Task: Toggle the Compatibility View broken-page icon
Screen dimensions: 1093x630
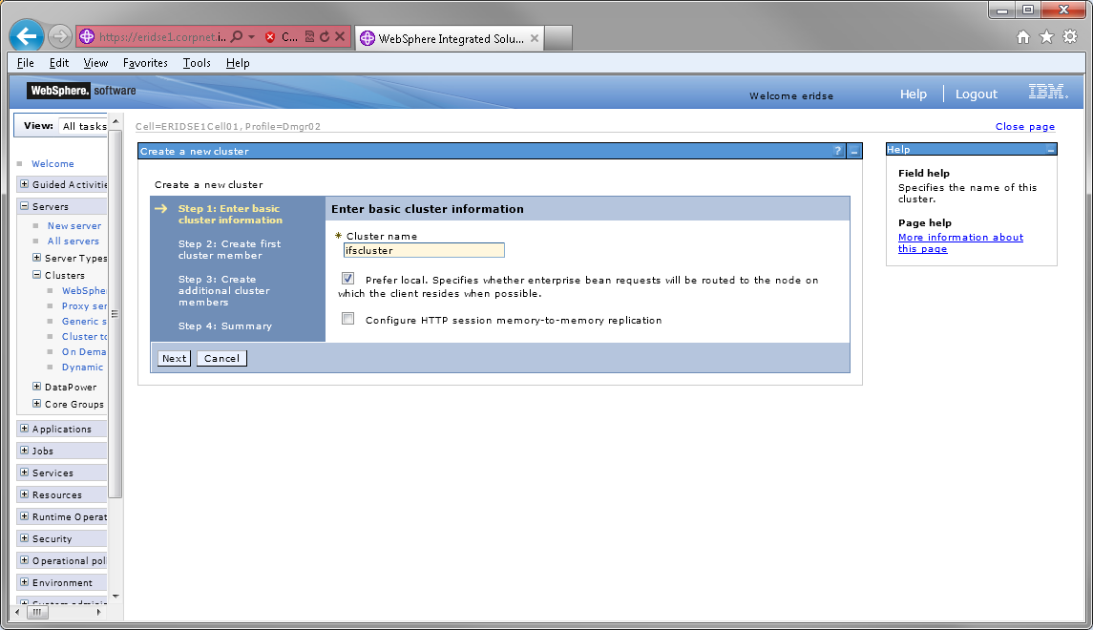Action: pyautogui.click(x=310, y=37)
